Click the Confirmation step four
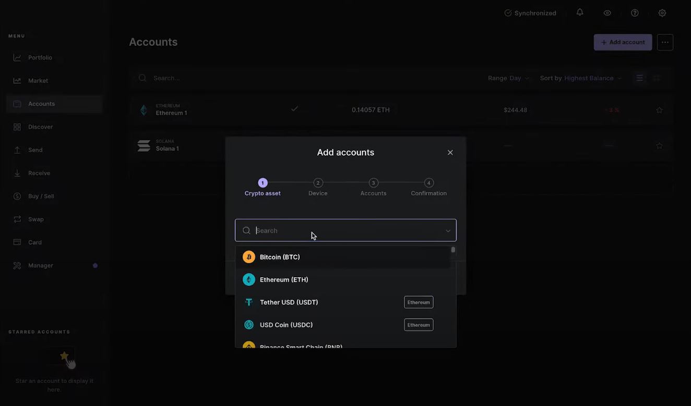Image resolution: width=691 pixels, height=406 pixels. 428,188
